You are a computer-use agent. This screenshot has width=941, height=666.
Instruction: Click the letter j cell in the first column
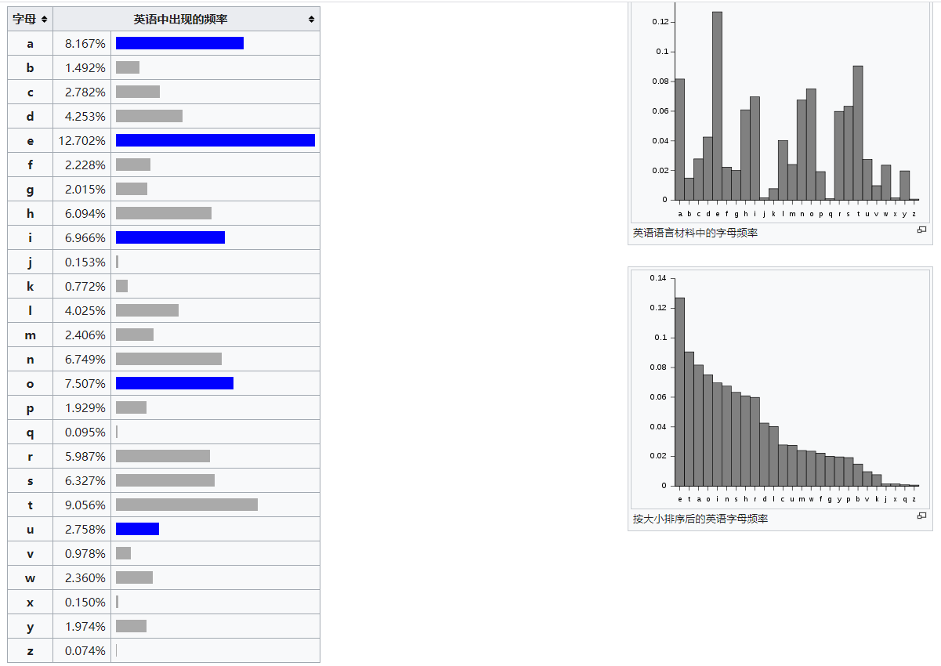(30, 262)
